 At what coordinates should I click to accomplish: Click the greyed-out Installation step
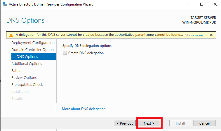tap(20, 91)
